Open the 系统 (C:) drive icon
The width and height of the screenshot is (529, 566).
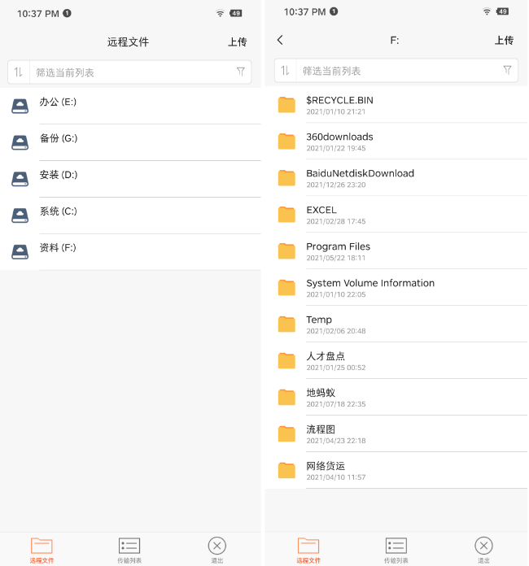tap(20, 216)
